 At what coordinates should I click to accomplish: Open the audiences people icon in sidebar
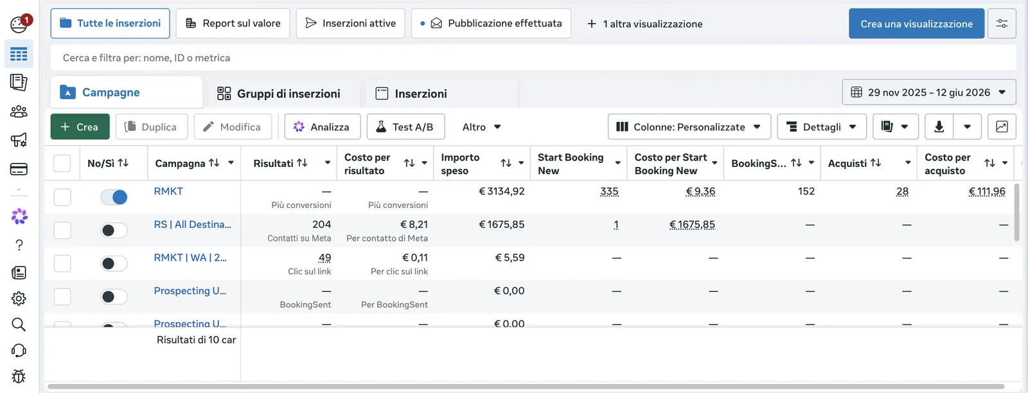(19, 112)
